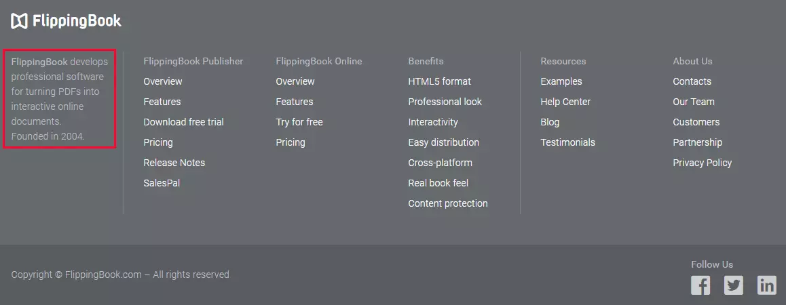View Professional look benefit
Screen dimensions: 786x305
(x=445, y=102)
